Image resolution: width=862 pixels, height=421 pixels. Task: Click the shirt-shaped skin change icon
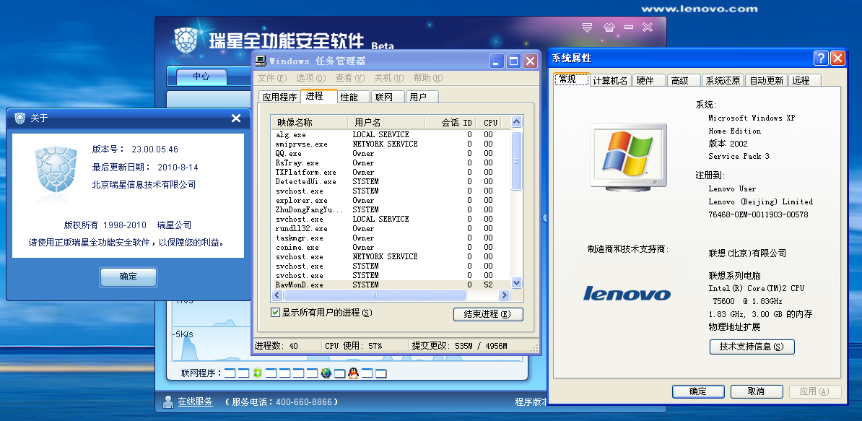609,27
